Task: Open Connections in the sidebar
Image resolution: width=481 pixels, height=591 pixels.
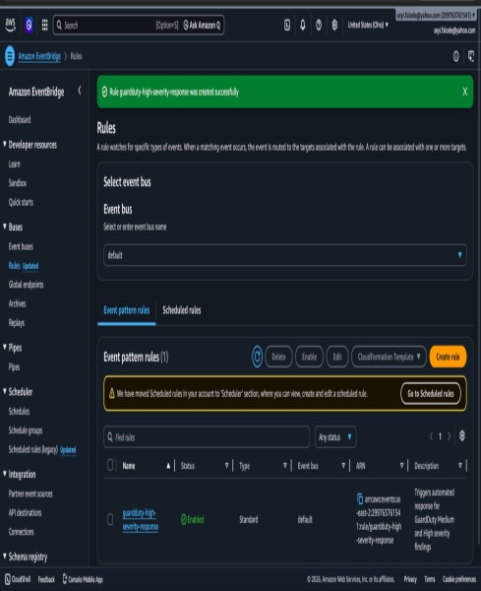Action: [21, 532]
